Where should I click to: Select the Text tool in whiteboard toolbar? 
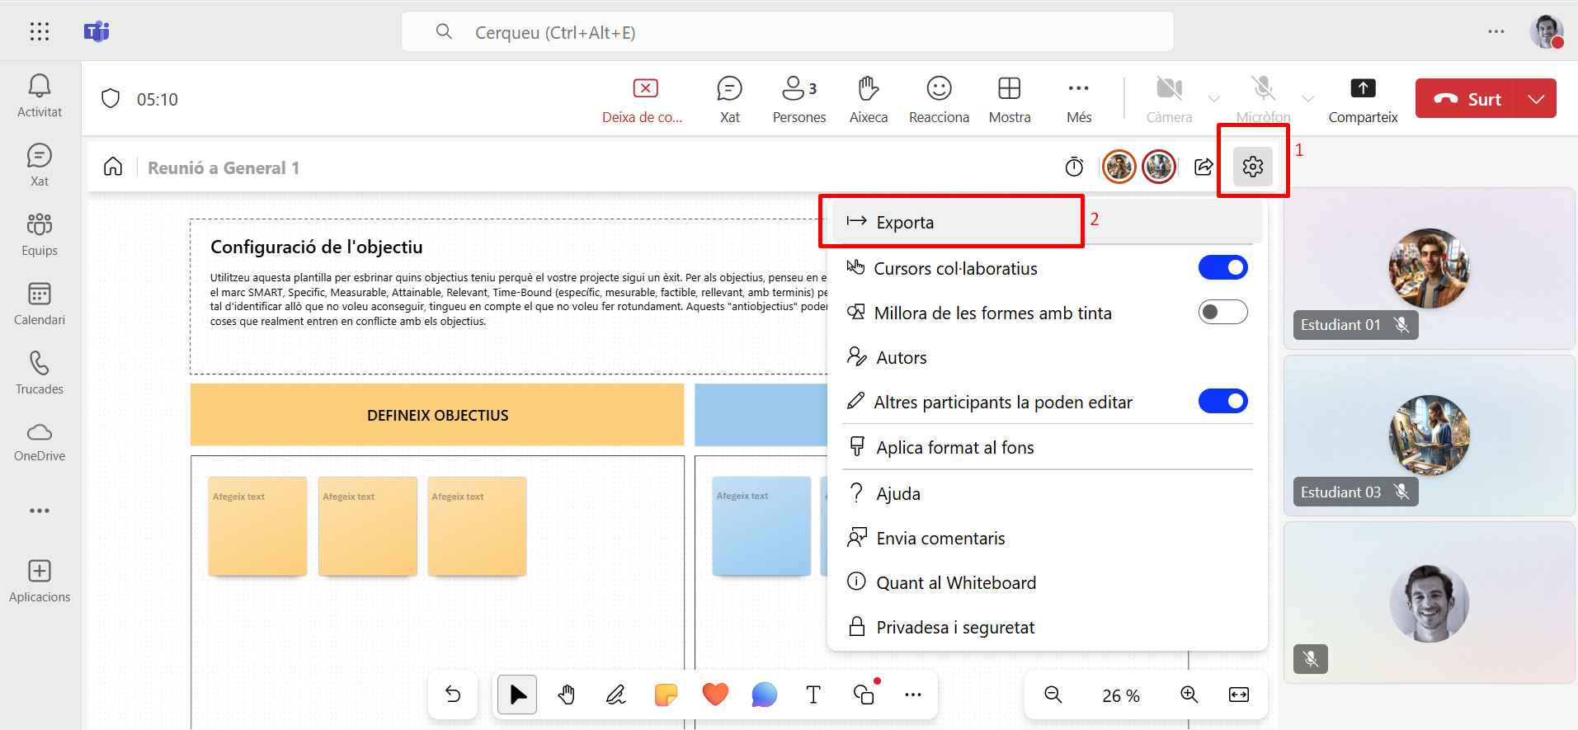(x=813, y=695)
